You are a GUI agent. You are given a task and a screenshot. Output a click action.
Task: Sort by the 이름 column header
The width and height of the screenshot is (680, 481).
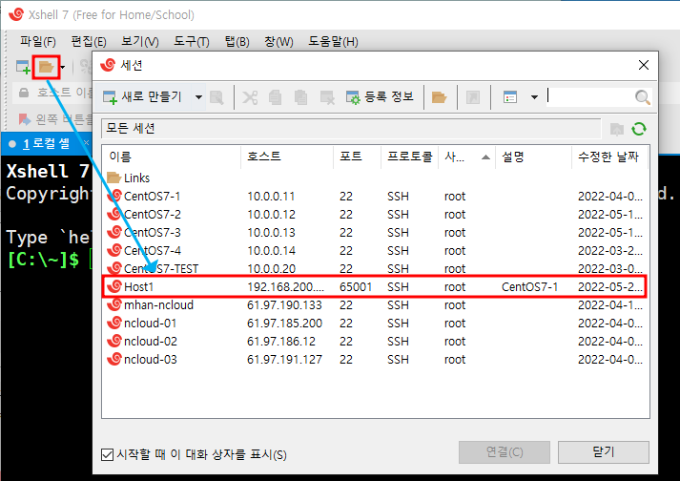tap(171, 157)
